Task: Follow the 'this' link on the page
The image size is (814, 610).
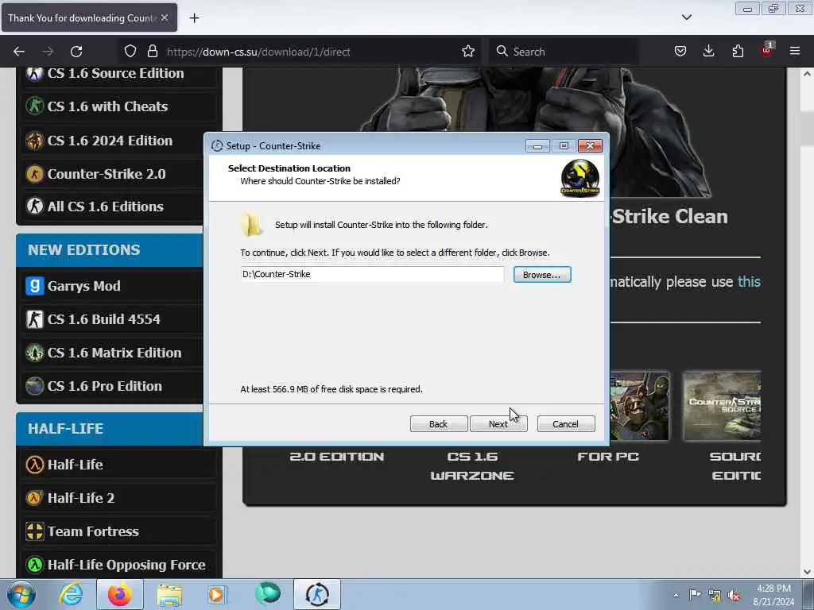Action: 749,282
